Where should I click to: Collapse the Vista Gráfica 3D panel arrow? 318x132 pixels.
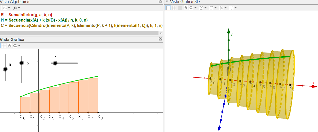(x=167, y=2)
